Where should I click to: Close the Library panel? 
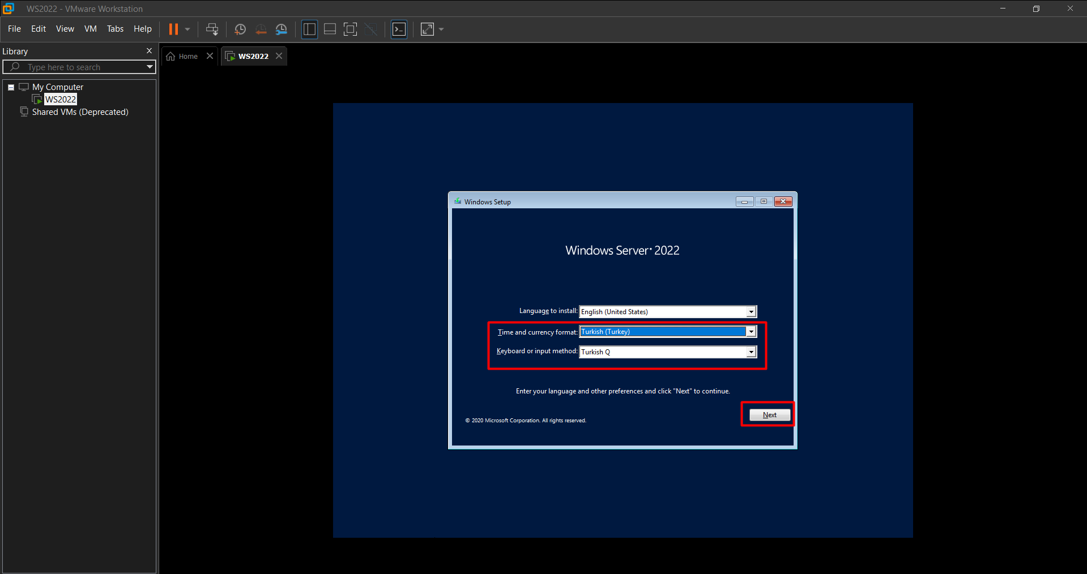(150, 51)
